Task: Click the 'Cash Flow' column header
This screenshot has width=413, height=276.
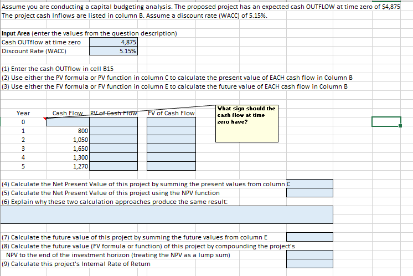Action: click(68, 113)
